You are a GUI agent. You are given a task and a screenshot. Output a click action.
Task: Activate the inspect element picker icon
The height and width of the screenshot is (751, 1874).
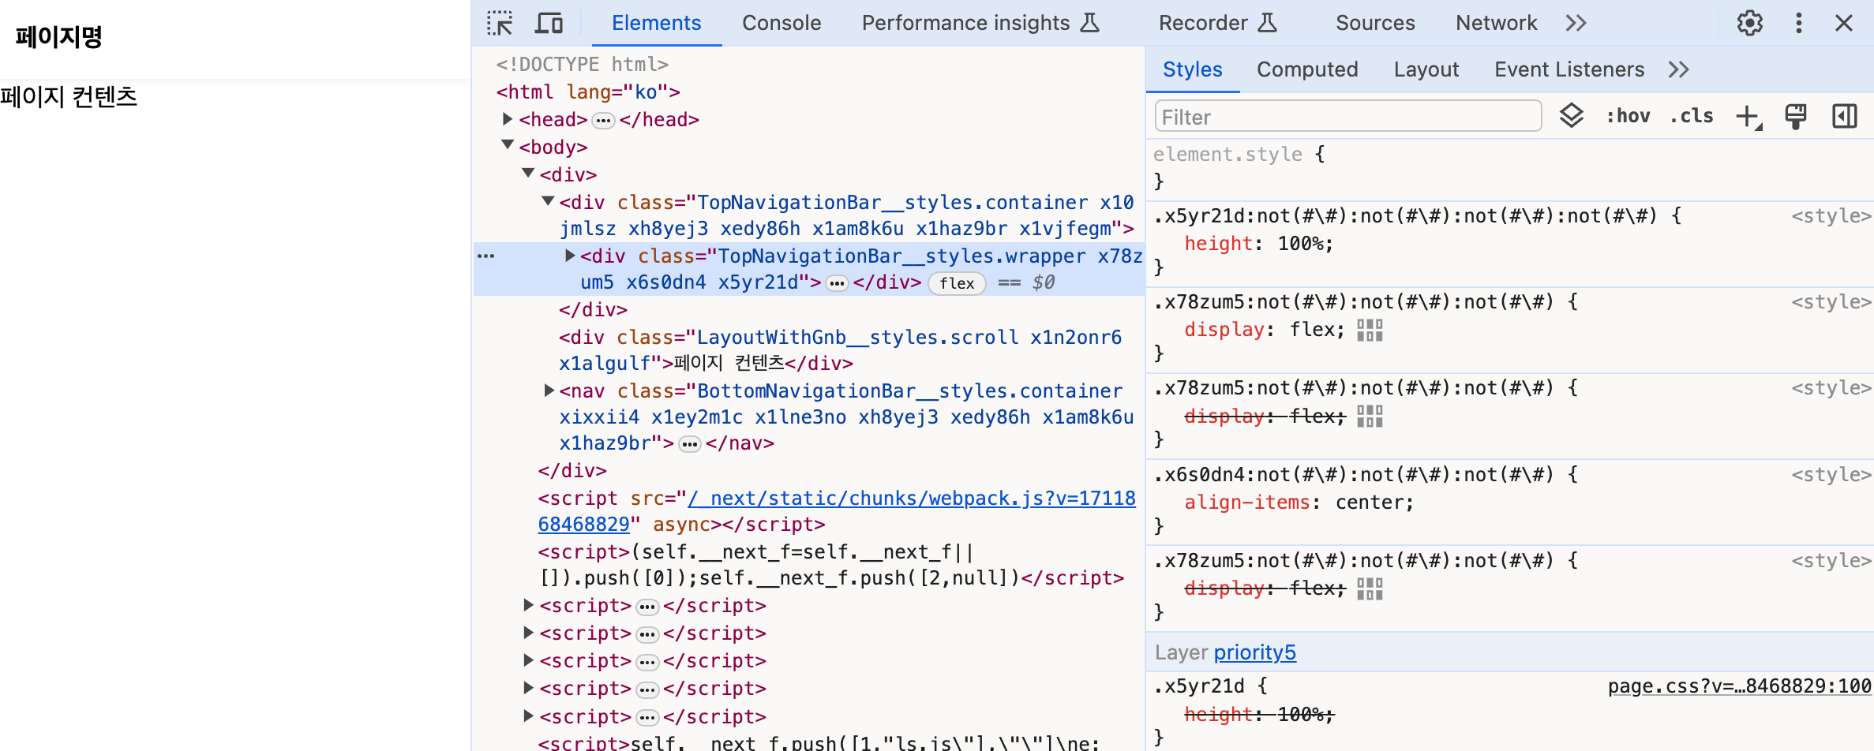tap(500, 23)
